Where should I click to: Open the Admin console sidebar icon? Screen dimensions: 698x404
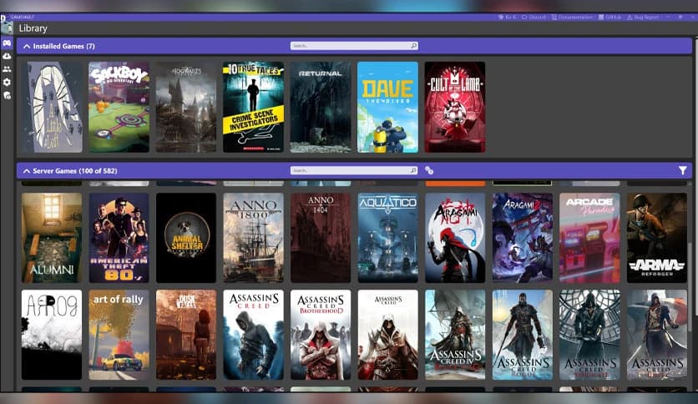click(7, 95)
